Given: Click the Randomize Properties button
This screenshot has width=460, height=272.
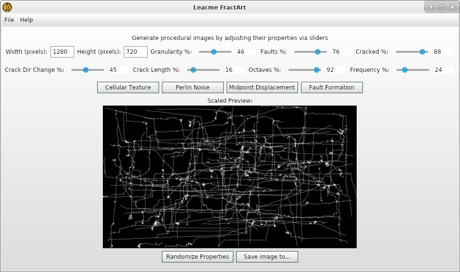Looking at the screenshot, I should (x=198, y=257).
